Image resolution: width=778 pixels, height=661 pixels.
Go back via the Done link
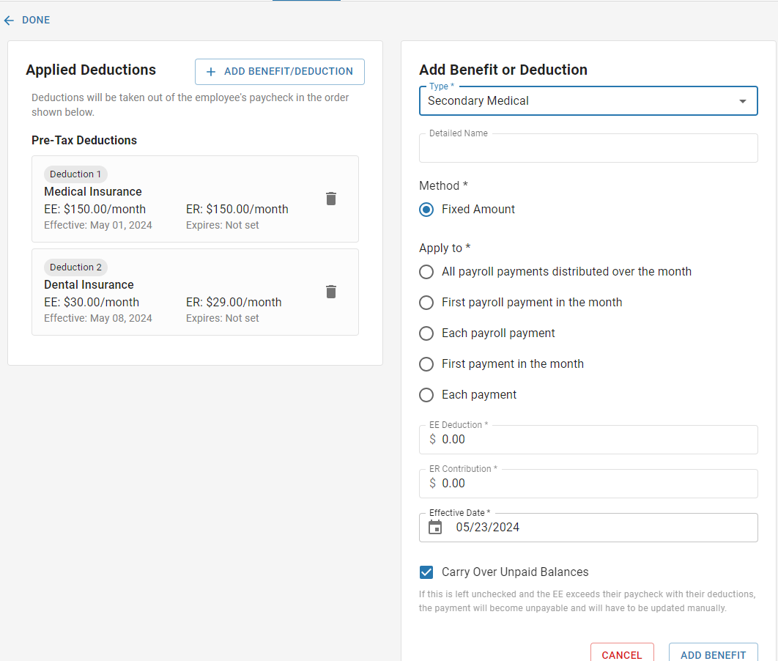click(36, 21)
